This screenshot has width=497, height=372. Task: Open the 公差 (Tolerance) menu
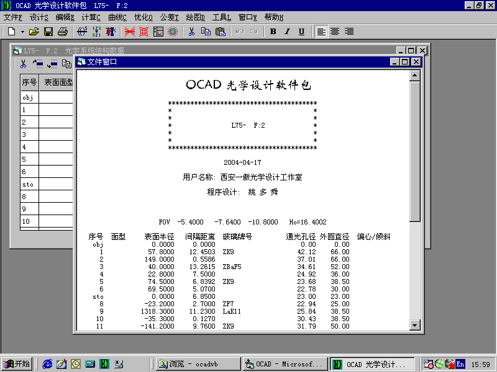pos(168,17)
